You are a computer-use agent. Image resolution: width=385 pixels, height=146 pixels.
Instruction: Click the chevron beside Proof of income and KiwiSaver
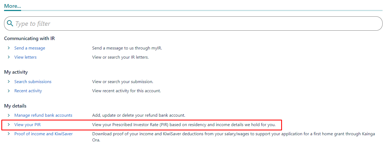(x=9, y=134)
